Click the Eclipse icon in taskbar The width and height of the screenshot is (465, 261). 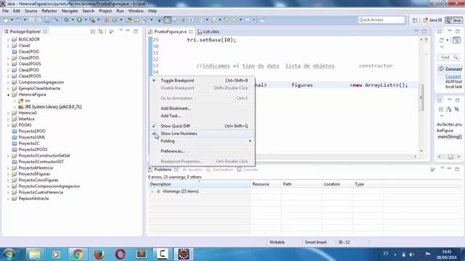[184, 254]
